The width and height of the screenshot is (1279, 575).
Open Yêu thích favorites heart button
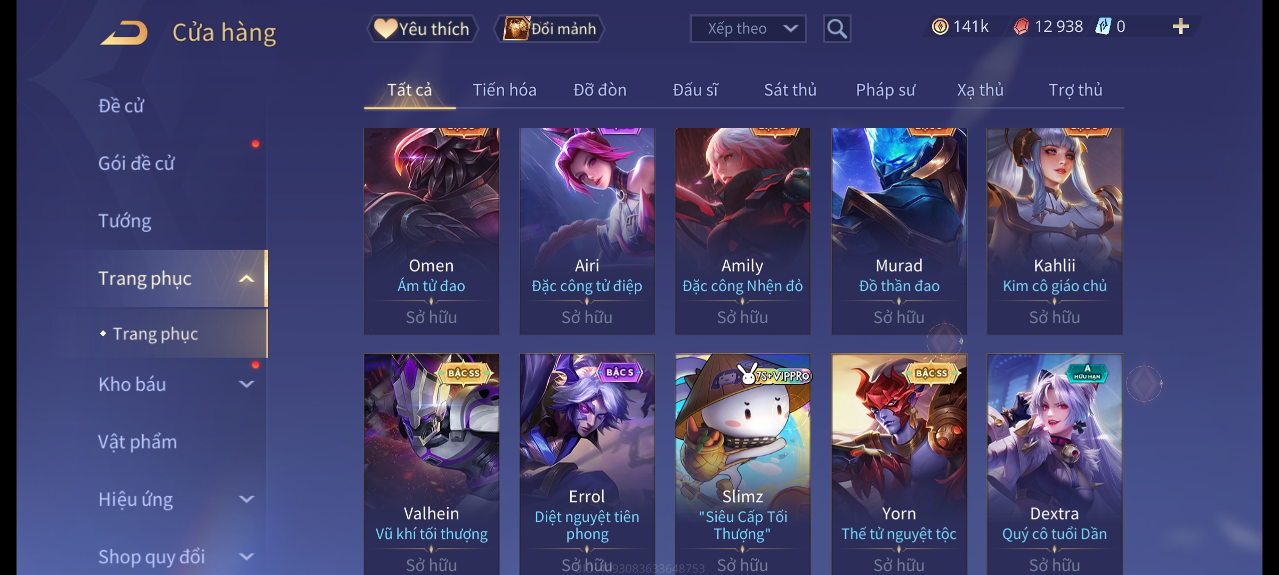[x=422, y=29]
